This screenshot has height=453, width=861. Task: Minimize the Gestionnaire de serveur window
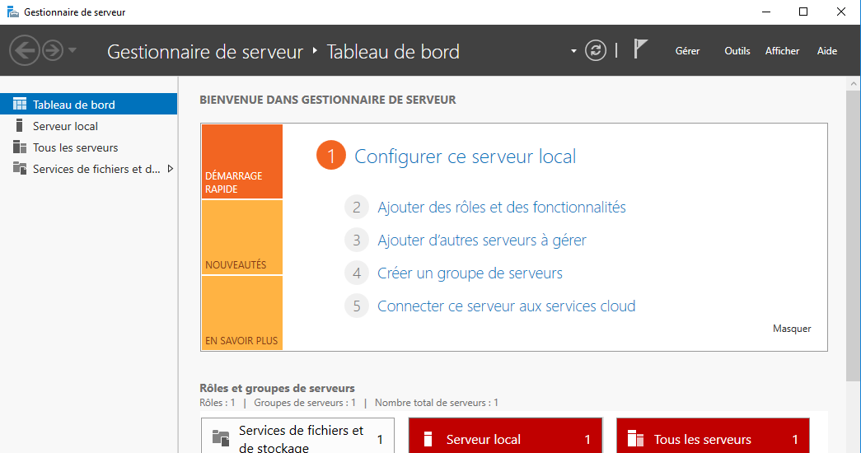point(766,12)
